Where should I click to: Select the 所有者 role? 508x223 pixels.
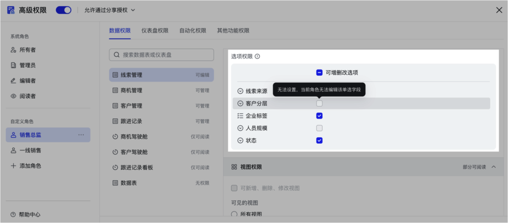pos(48,50)
